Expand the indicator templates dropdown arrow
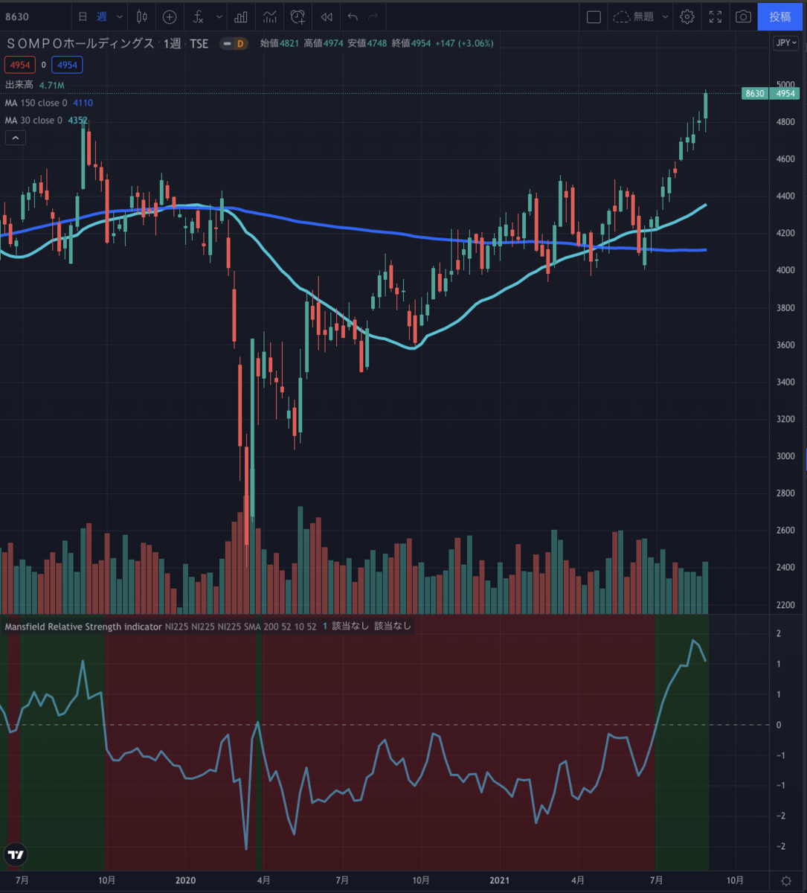Image resolution: width=807 pixels, height=893 pixels. (219, 16)
